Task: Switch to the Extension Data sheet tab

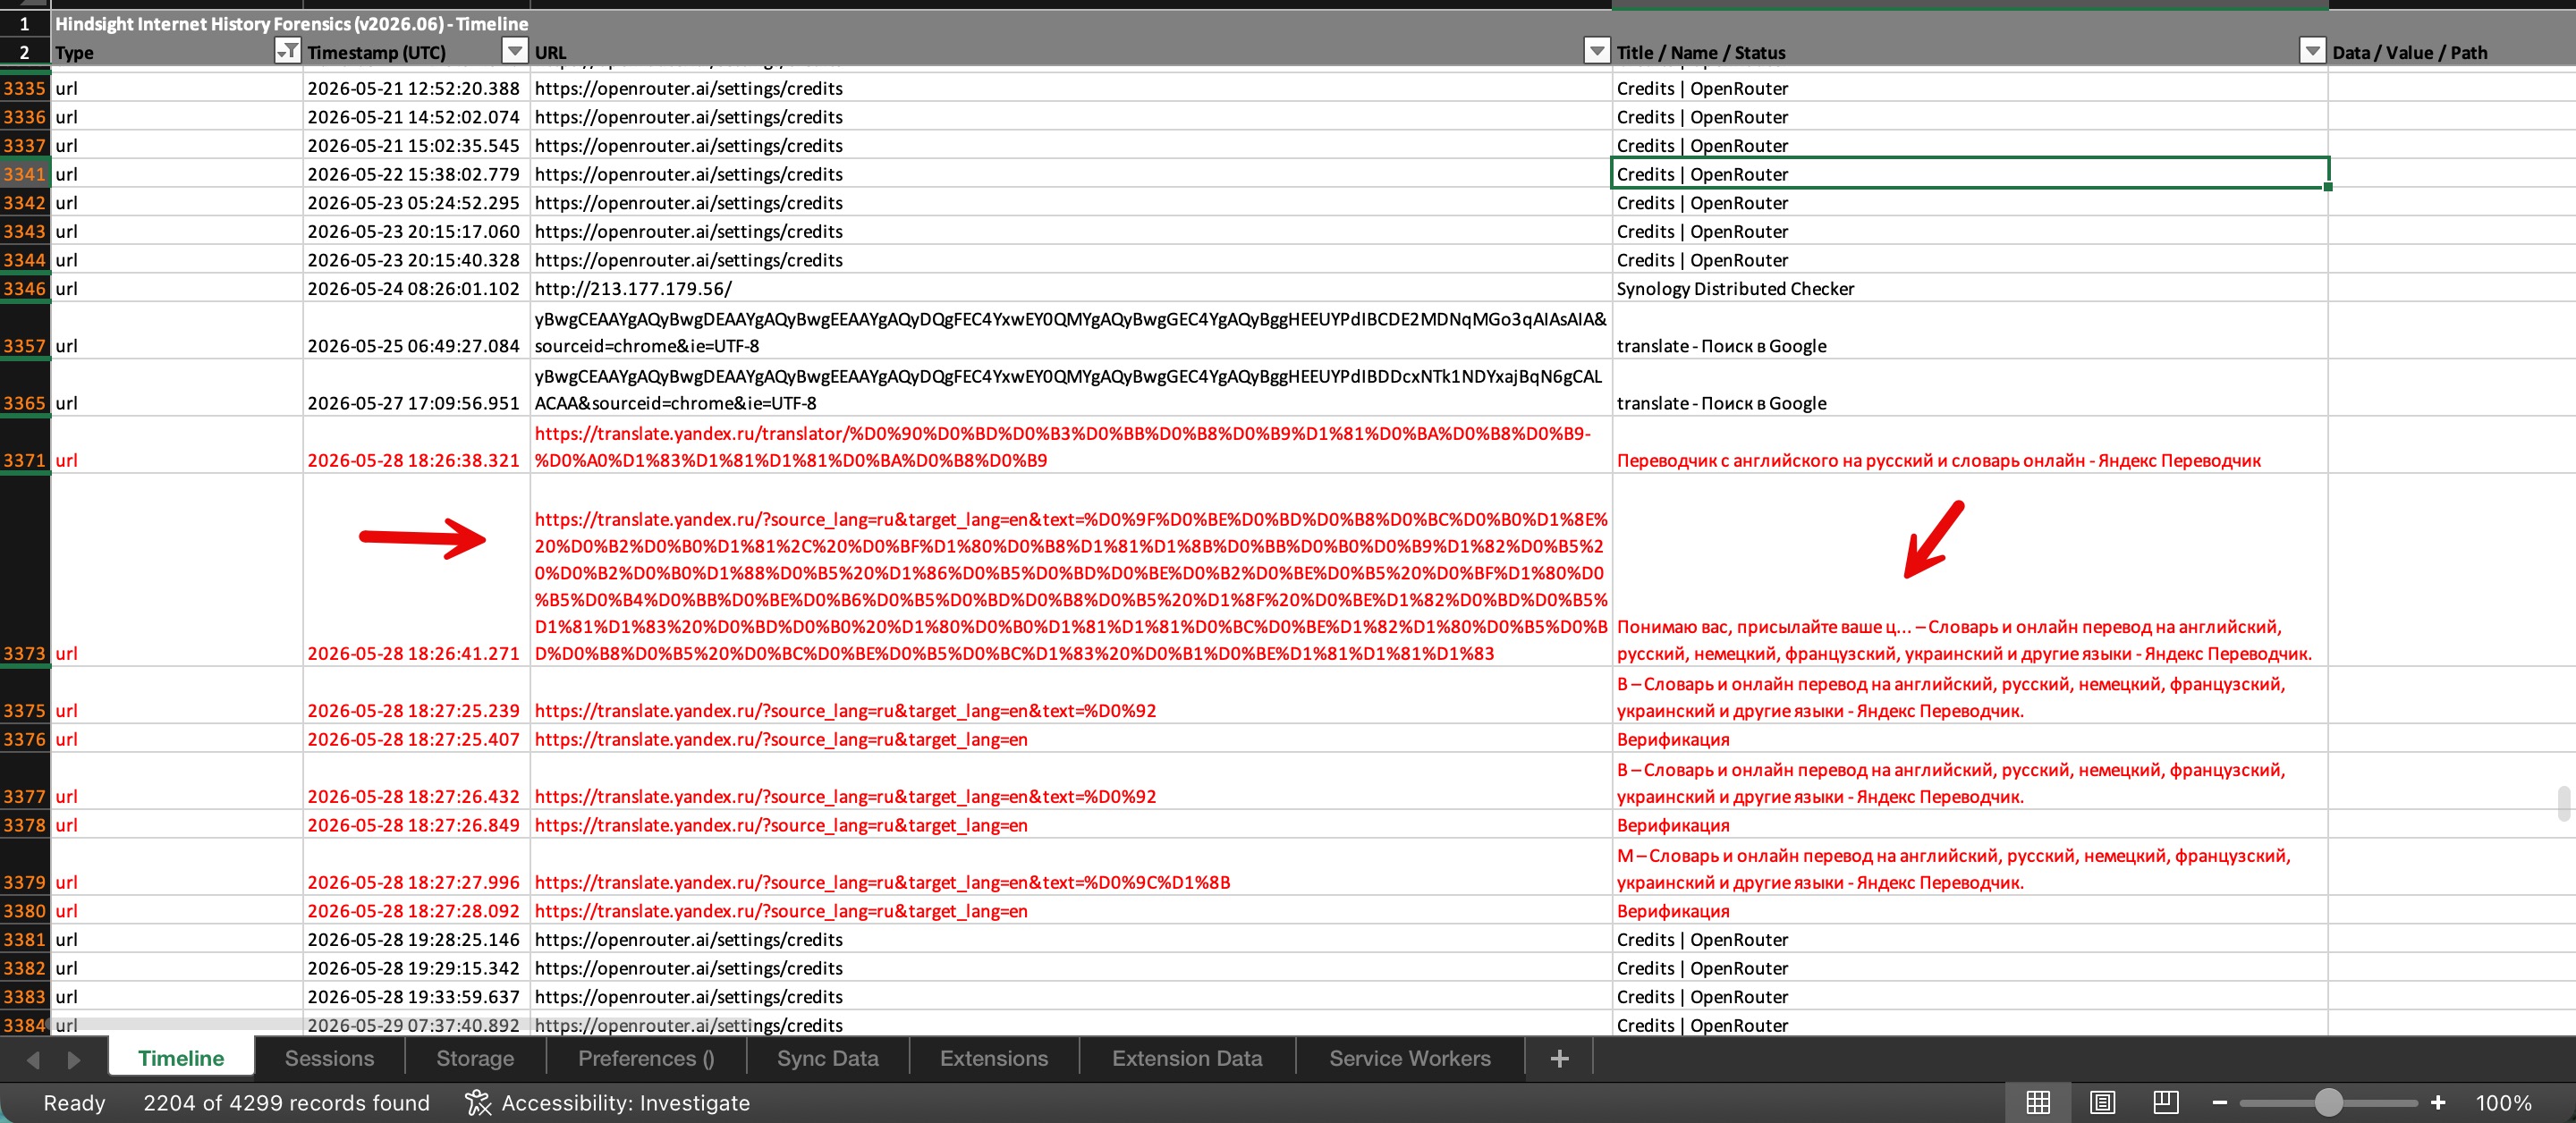Action: click(1187, 1058)
